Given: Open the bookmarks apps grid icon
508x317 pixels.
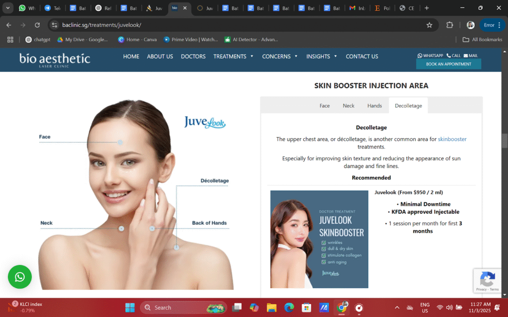Looking at the screenshot, I should coord(10,40).
